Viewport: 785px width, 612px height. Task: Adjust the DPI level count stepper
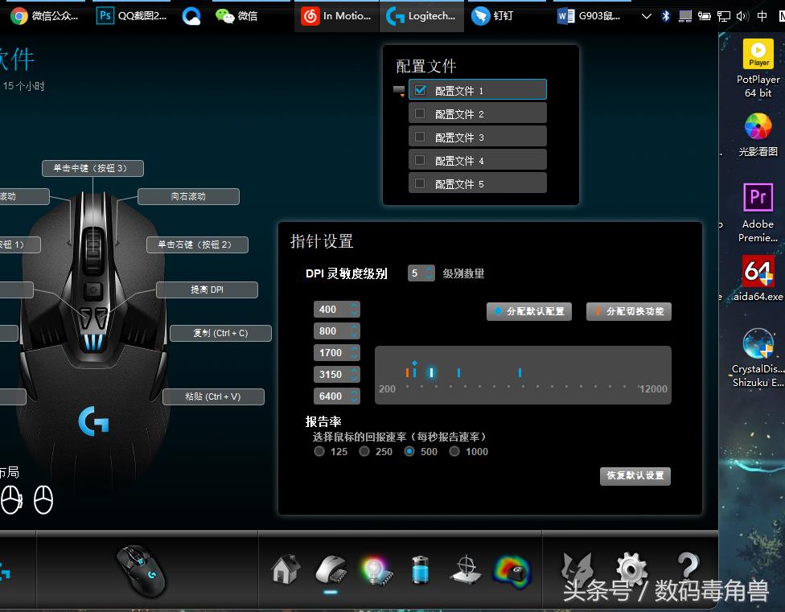coord(429,273)
